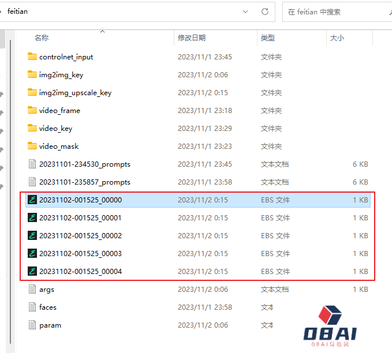Click the 20231102-001525_00000 EBS file icon
This screenshot has height=353, width=392.
pyautogui.click(x=32, y=200)
